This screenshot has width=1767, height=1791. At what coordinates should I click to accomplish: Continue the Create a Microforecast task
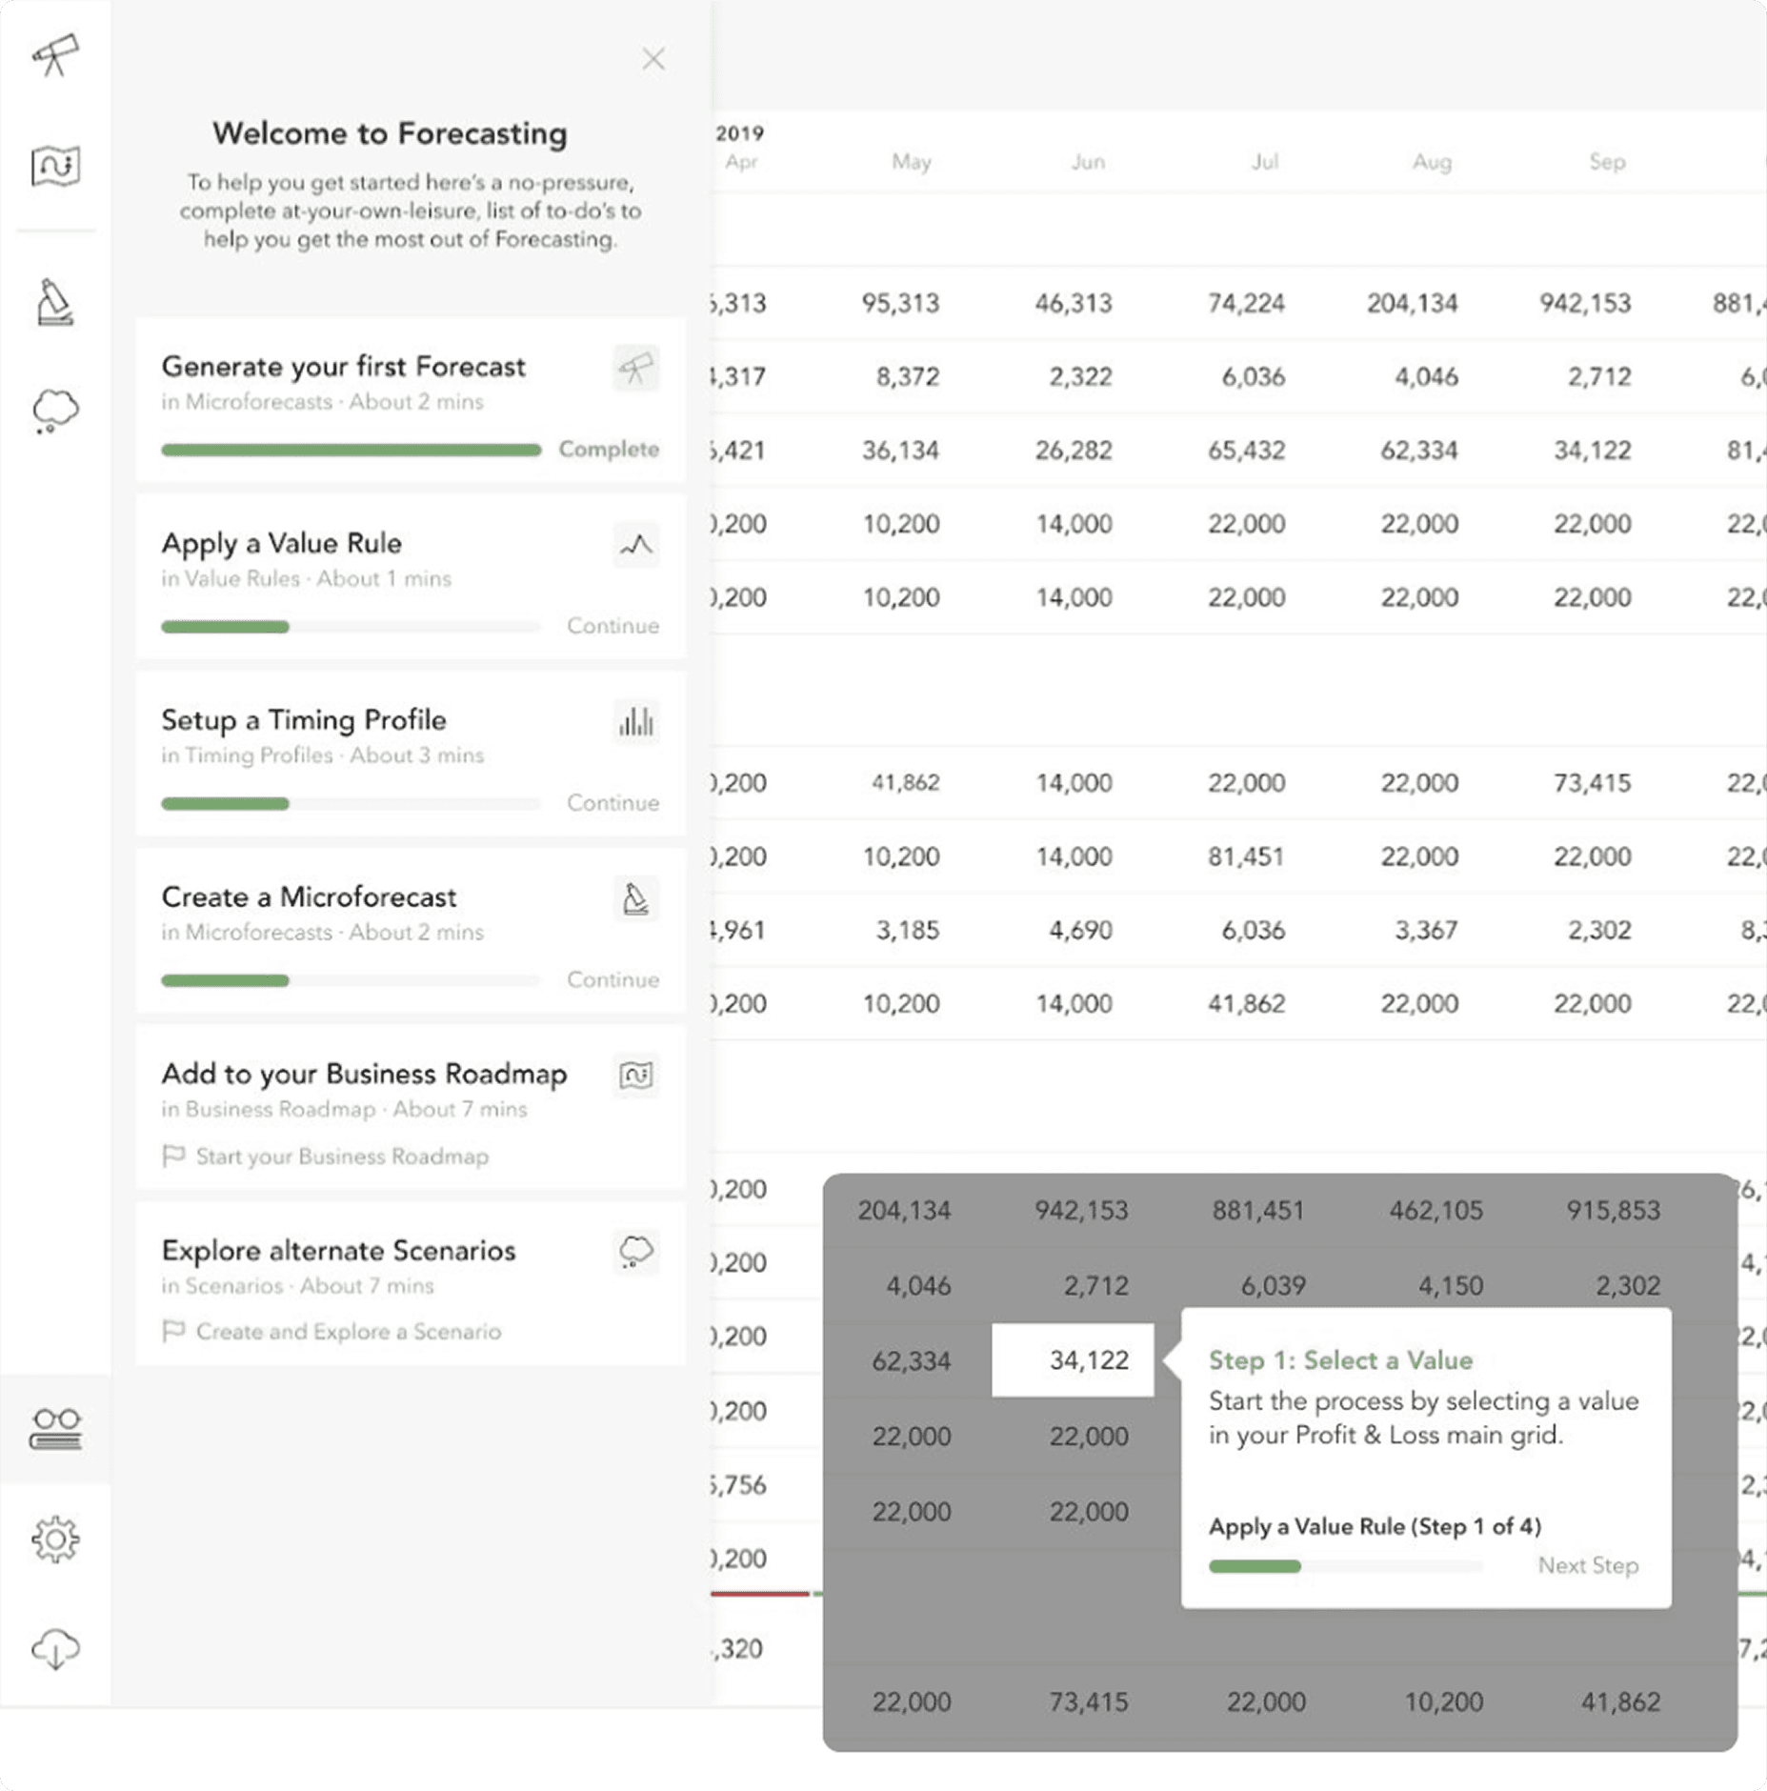click(x=612, y=979)
